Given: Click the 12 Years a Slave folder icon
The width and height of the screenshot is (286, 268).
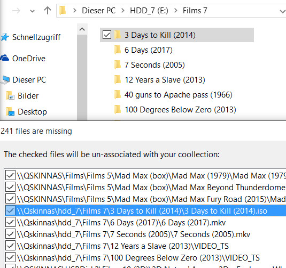Looking at the screenshot, I should 118,79.
